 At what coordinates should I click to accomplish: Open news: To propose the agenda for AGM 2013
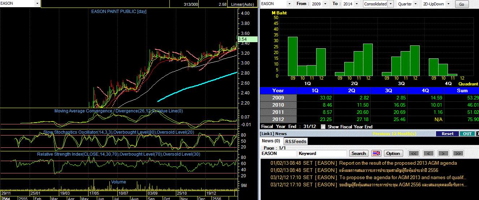(403, 177)
